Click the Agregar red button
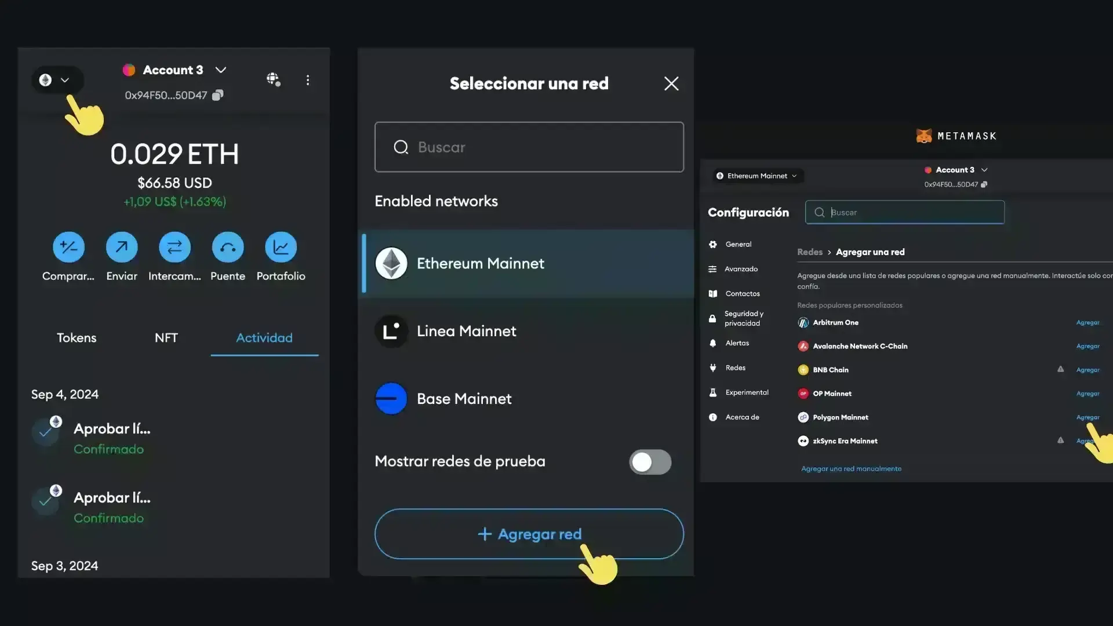The width and height of the screenshot is (1113, 626). [x=528, y=534]
